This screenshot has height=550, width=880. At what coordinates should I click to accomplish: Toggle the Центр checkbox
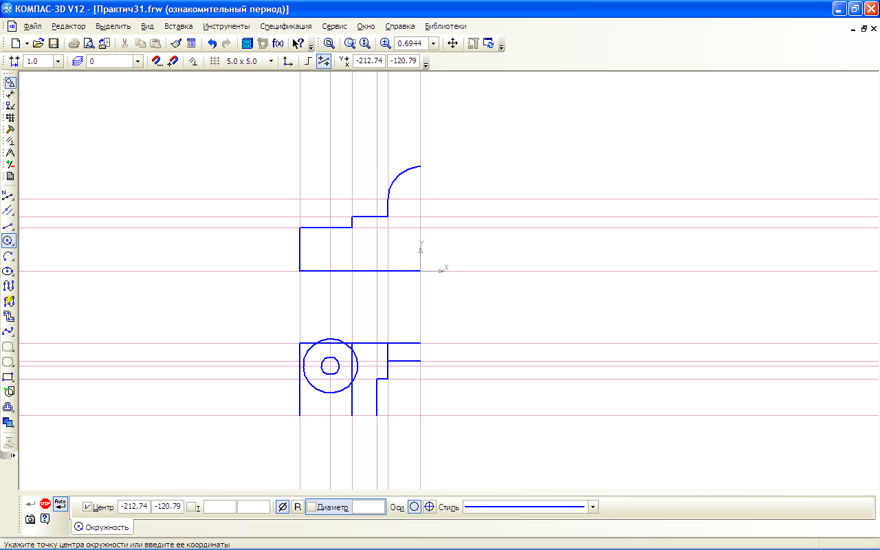click(x=87, y=507)
